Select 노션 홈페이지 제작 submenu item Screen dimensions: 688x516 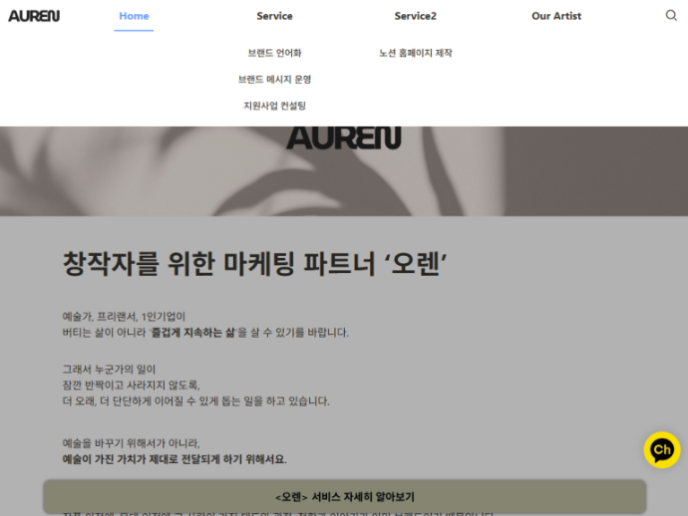[416, 53]
